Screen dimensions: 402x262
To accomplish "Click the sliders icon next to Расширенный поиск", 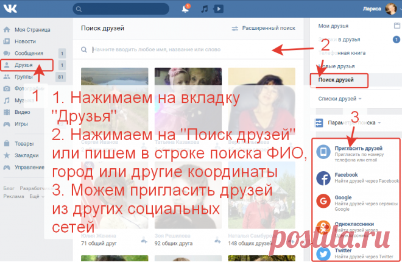I will 235,28.
